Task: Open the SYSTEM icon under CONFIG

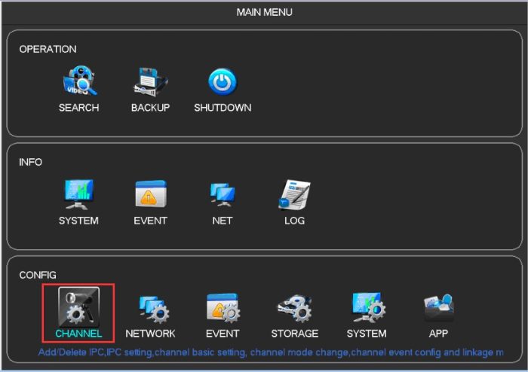Action: [367, 308]
